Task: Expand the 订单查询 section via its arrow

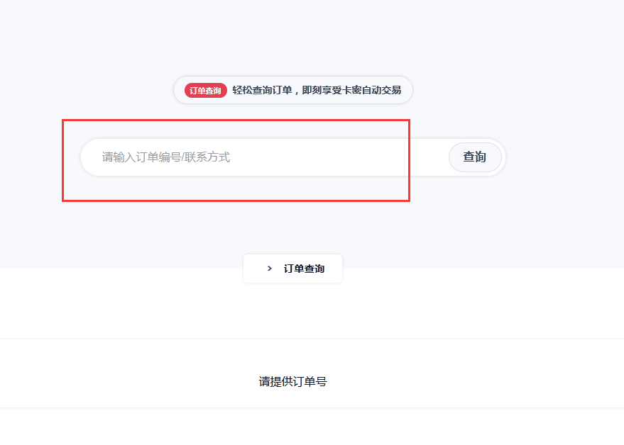Action: (269, 269)
